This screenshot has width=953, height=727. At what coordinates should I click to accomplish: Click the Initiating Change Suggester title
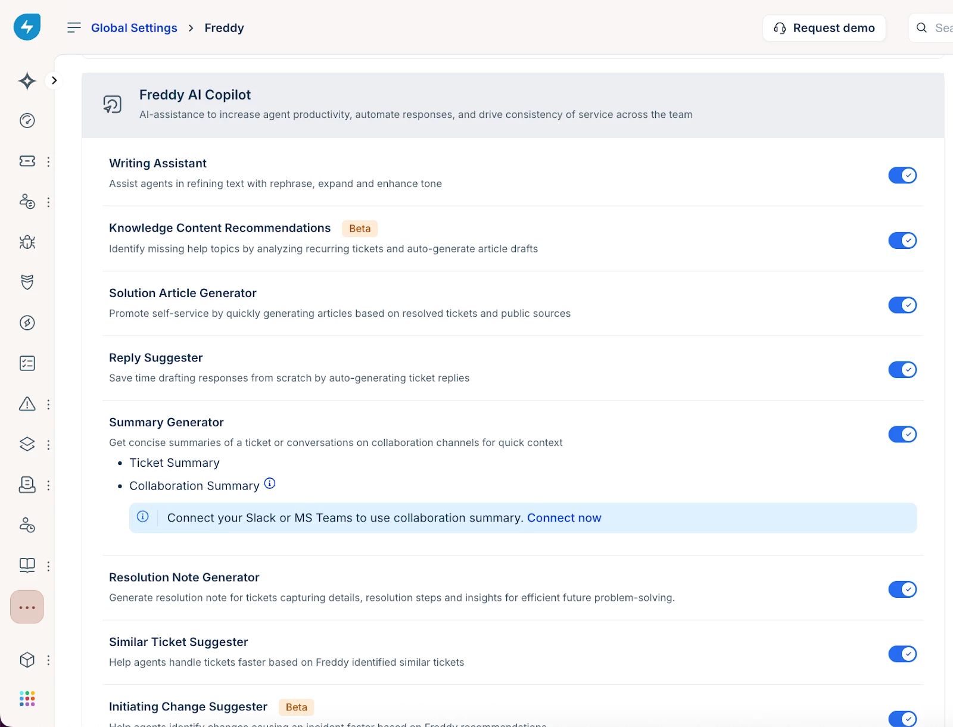point(188,707)
